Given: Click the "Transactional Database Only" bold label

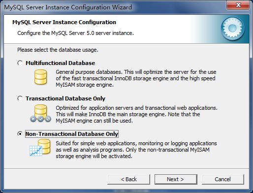Looking at the screenshot, I should point(65,98).
